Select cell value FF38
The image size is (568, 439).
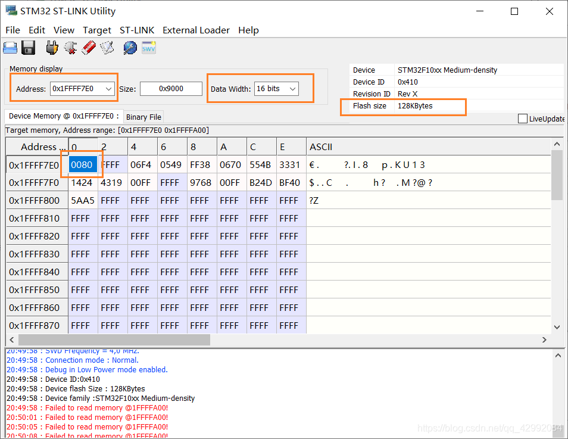click(202, 165)
